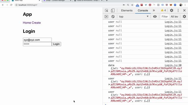Bookmark this page with the star icon
Image resolution: width=188 pixels, height=105 pixels.
pyautogui.click(x=132, y=5)
